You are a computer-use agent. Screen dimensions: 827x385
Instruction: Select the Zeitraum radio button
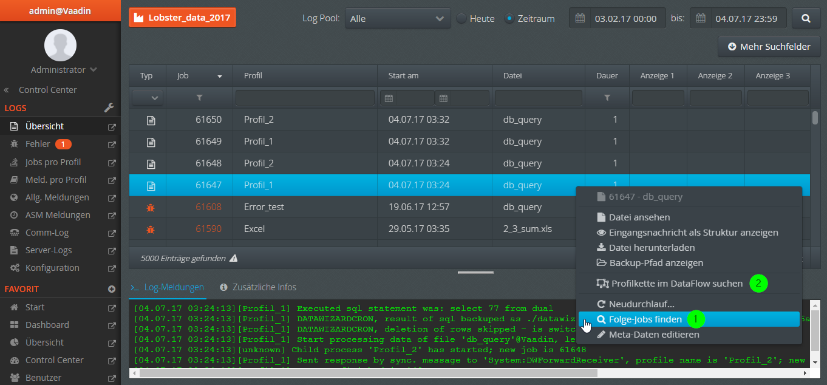(509, 18)
